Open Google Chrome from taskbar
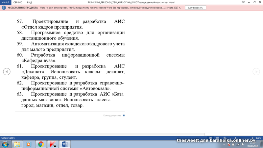The width and height of the screenshot is (263, 148). 41,144
